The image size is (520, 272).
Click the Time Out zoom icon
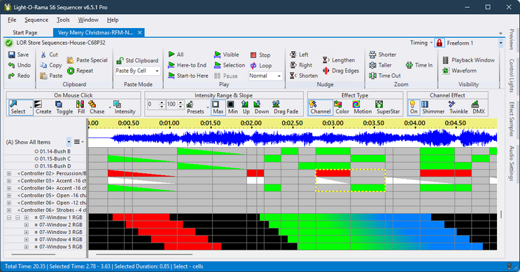click(385, 76)
